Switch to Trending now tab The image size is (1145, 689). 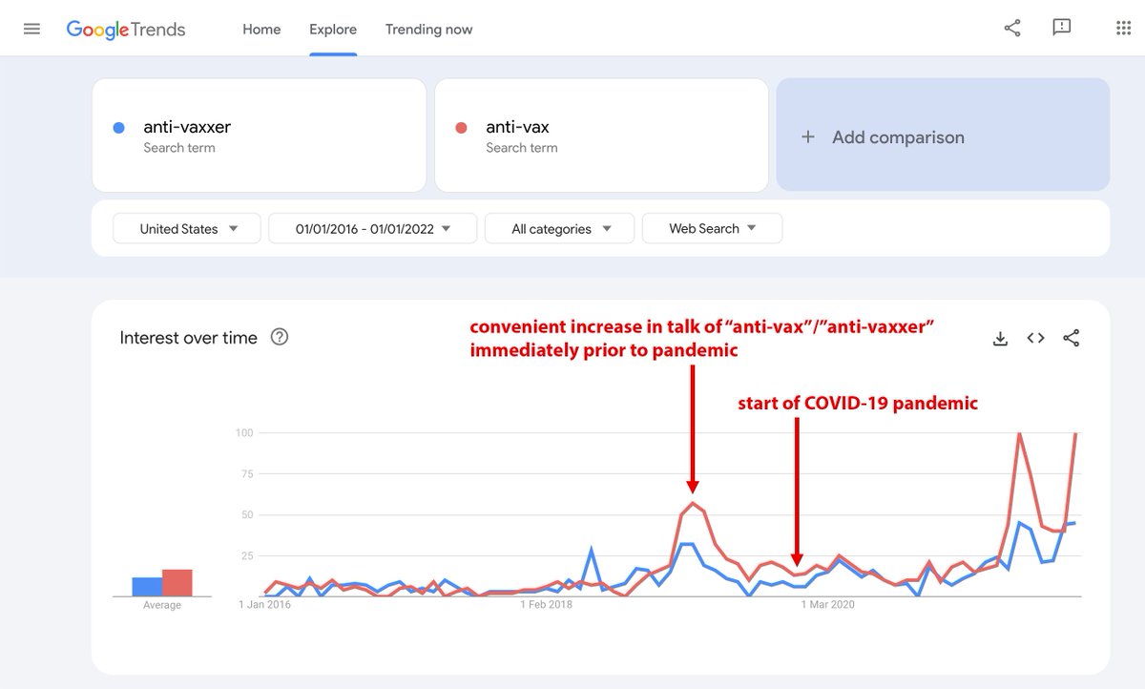pyautogui.click(x=428, y=29)
